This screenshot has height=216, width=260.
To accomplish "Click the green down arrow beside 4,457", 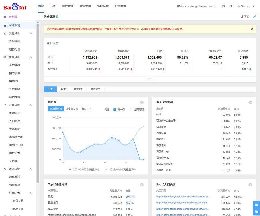I will (250, 69).
